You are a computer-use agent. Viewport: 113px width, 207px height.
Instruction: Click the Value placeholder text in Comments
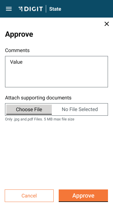click(16, 62)
